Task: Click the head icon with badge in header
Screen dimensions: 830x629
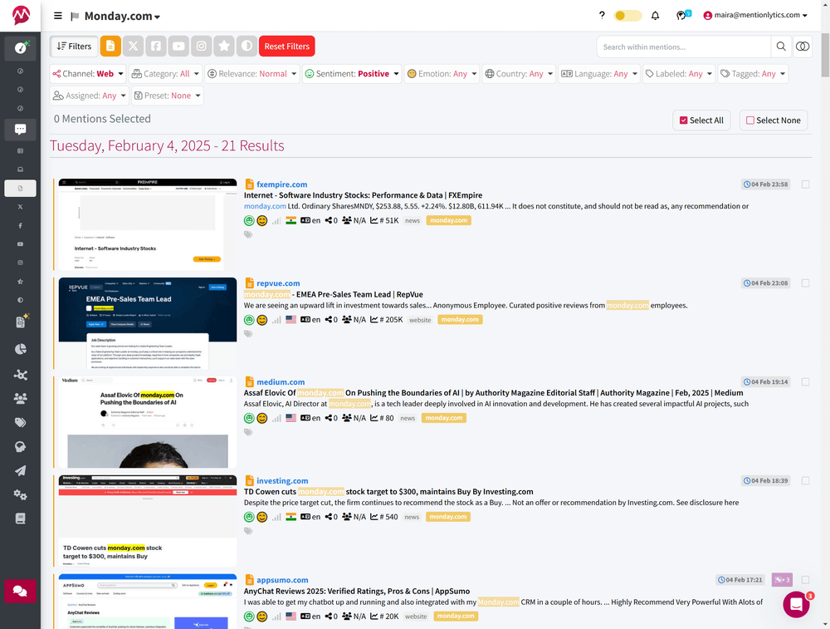Action: pos(683,15)
